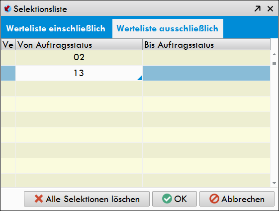The width and height of the screenshot is (279, 211).
Task: Click Von Auftragsstatus column header
Action: point(79,45)
